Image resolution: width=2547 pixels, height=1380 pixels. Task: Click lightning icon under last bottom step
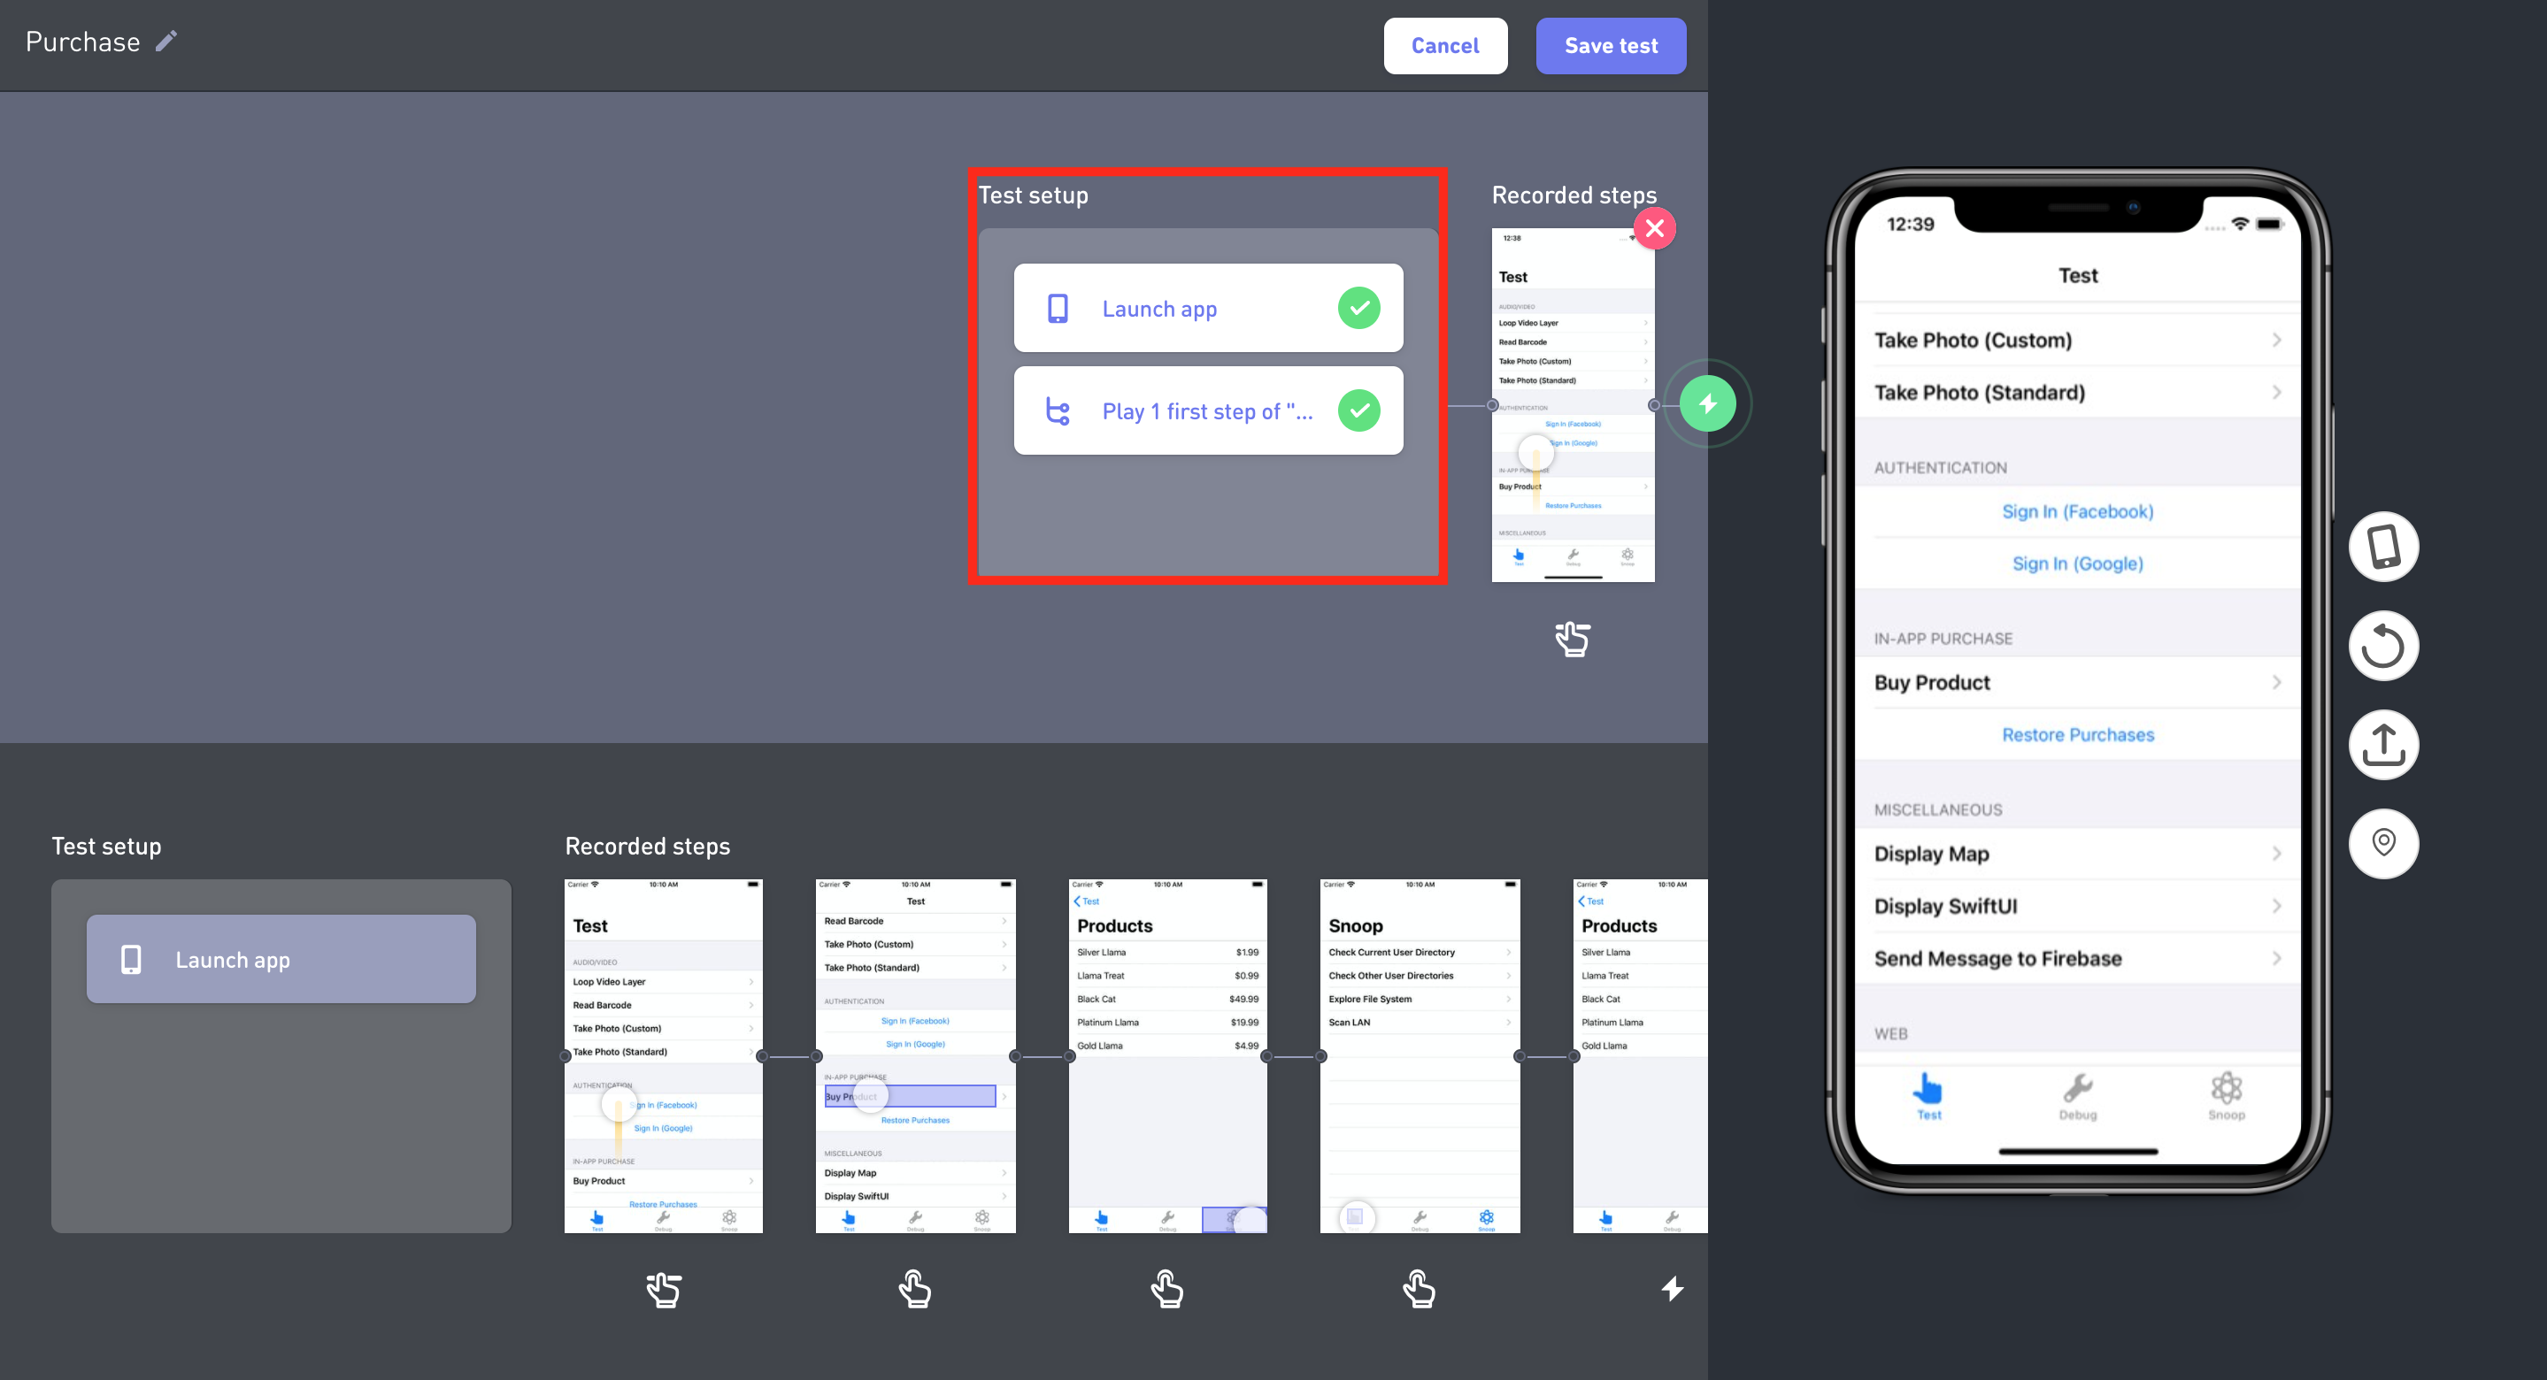click(1672, 1288)
